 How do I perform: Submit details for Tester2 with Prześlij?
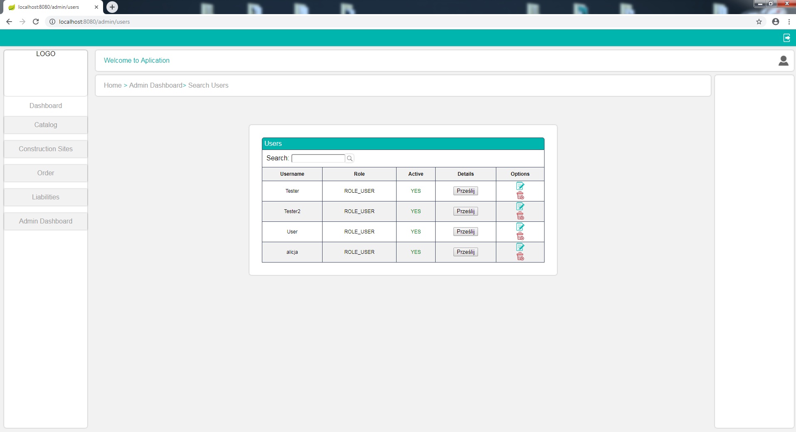pos(466,211)
